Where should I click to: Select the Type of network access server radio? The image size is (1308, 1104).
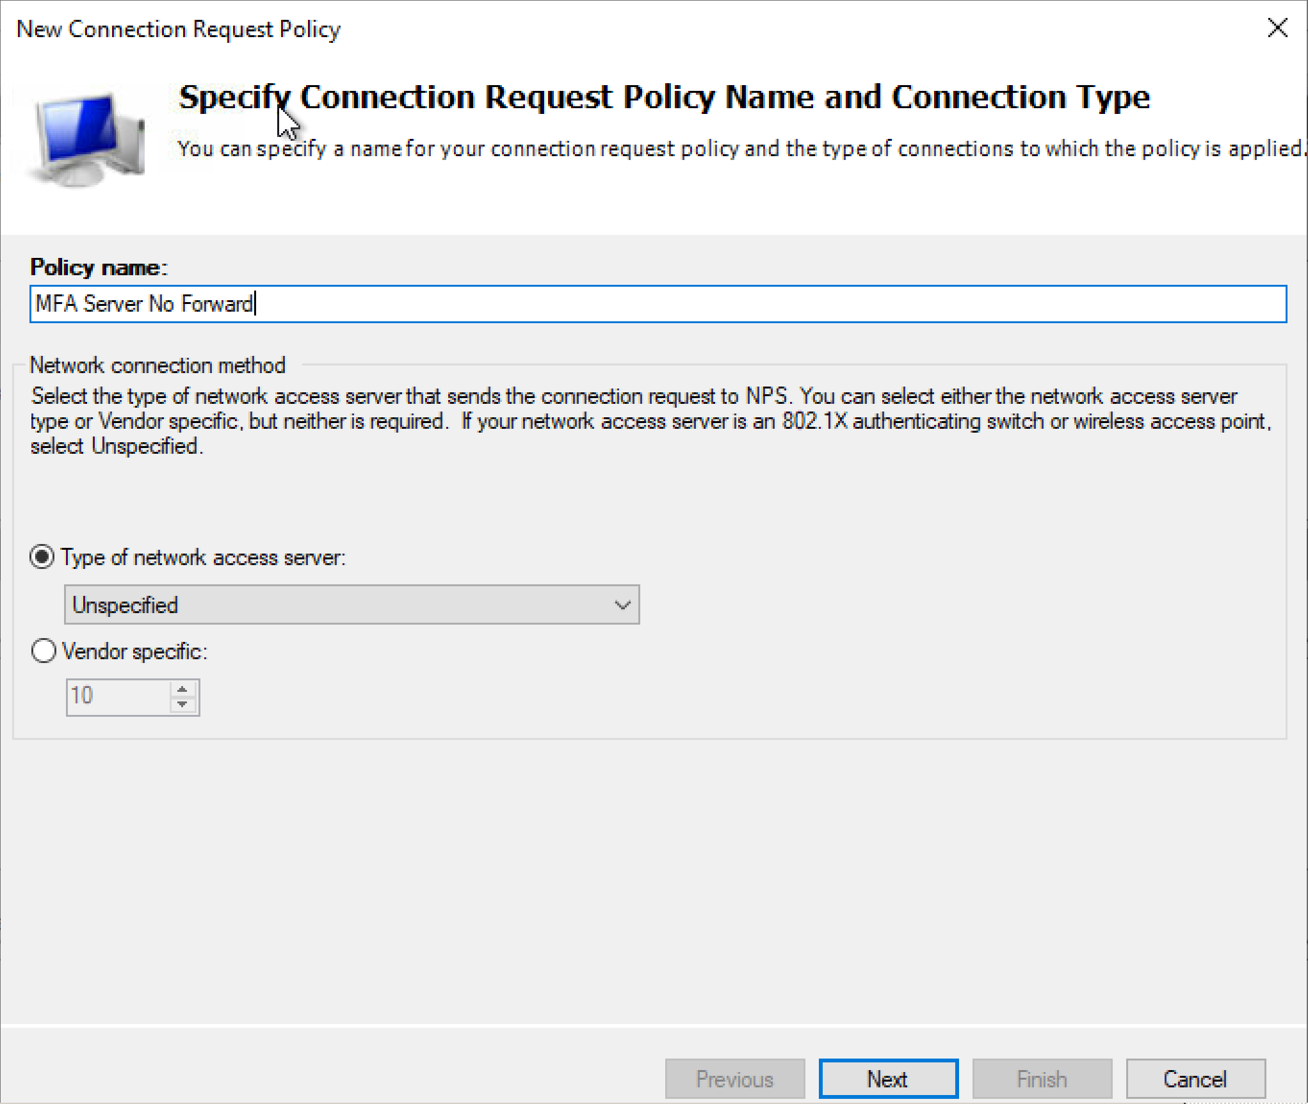coord(43,557)
